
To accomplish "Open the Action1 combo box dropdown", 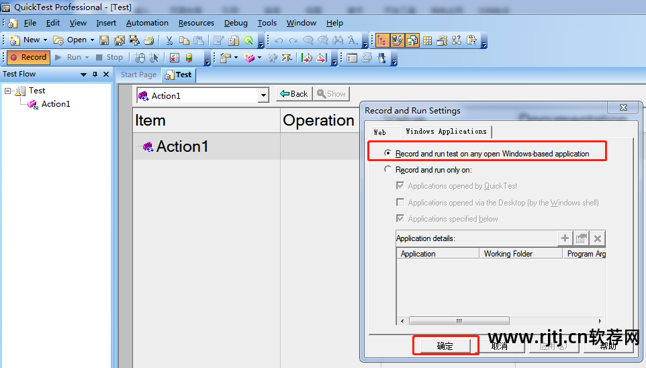I will 263,95.
